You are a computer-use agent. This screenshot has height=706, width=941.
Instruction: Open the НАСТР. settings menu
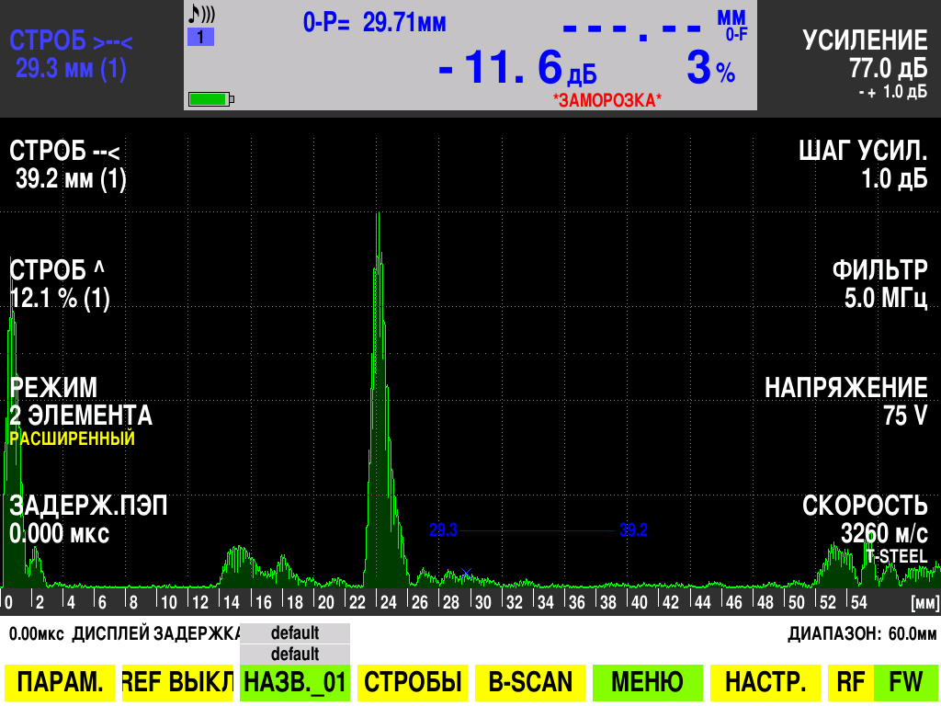click(x=765, y=683)
